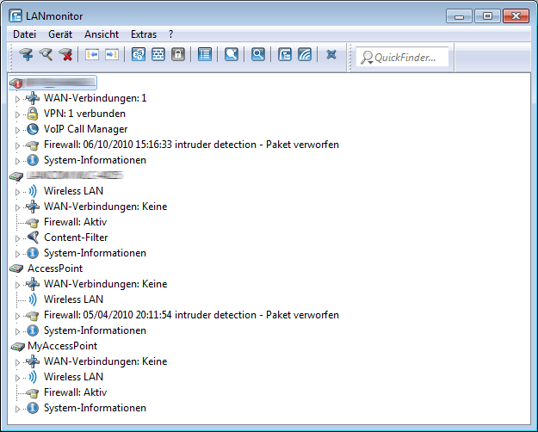This screenshot has height=432, width=538.
Task: Click the padlock icon in the toolbar
Action: click(178, 55)
